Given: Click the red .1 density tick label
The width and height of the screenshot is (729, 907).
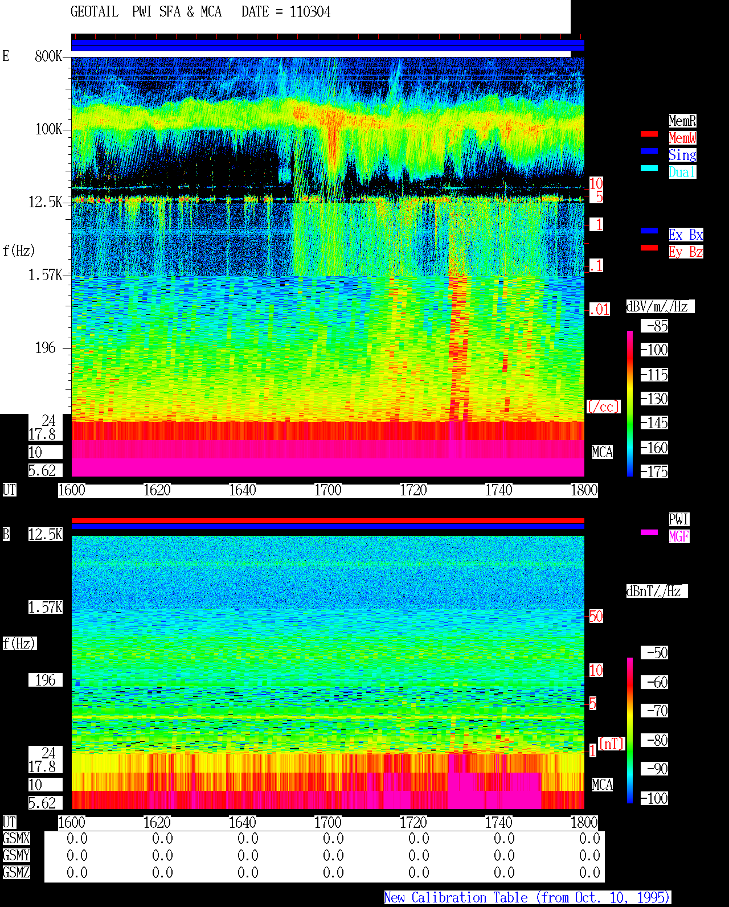Looking at the screenshot, I should click(596, 265).
